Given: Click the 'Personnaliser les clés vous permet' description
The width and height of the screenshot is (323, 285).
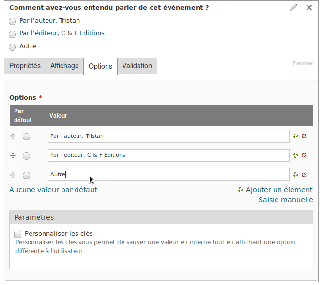Looking at the screenshot, I should [155, 246].
